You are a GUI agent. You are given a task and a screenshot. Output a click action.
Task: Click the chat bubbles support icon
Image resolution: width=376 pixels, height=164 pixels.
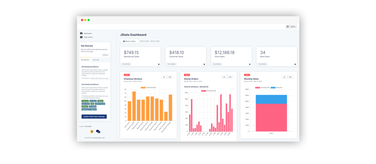coord(98,132)
